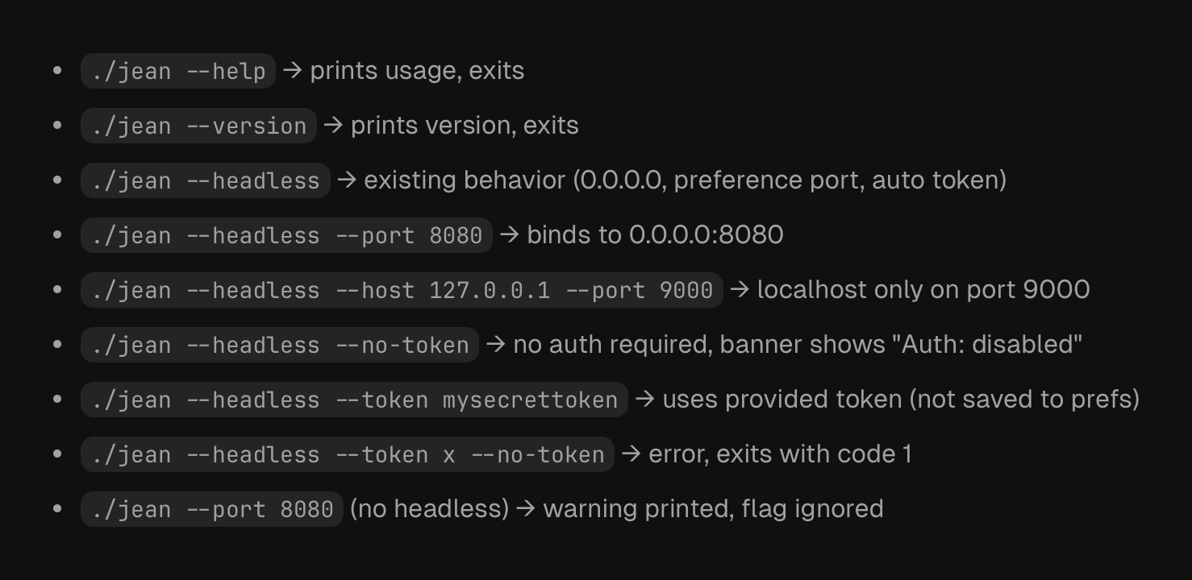Click the code block with only "./jean --headless"
This screenshot has height=580, width=1192.
pos(206,180)
